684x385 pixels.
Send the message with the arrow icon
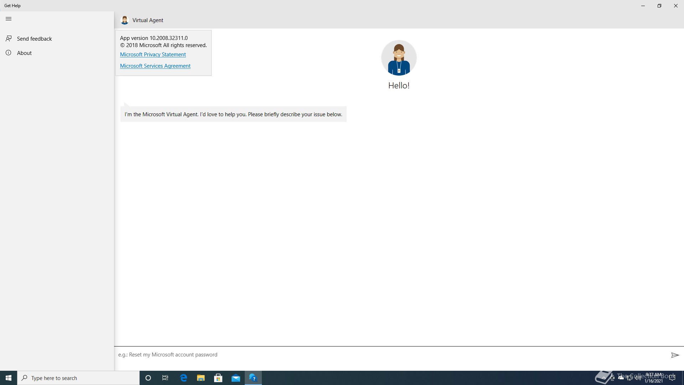pos(675,355)
